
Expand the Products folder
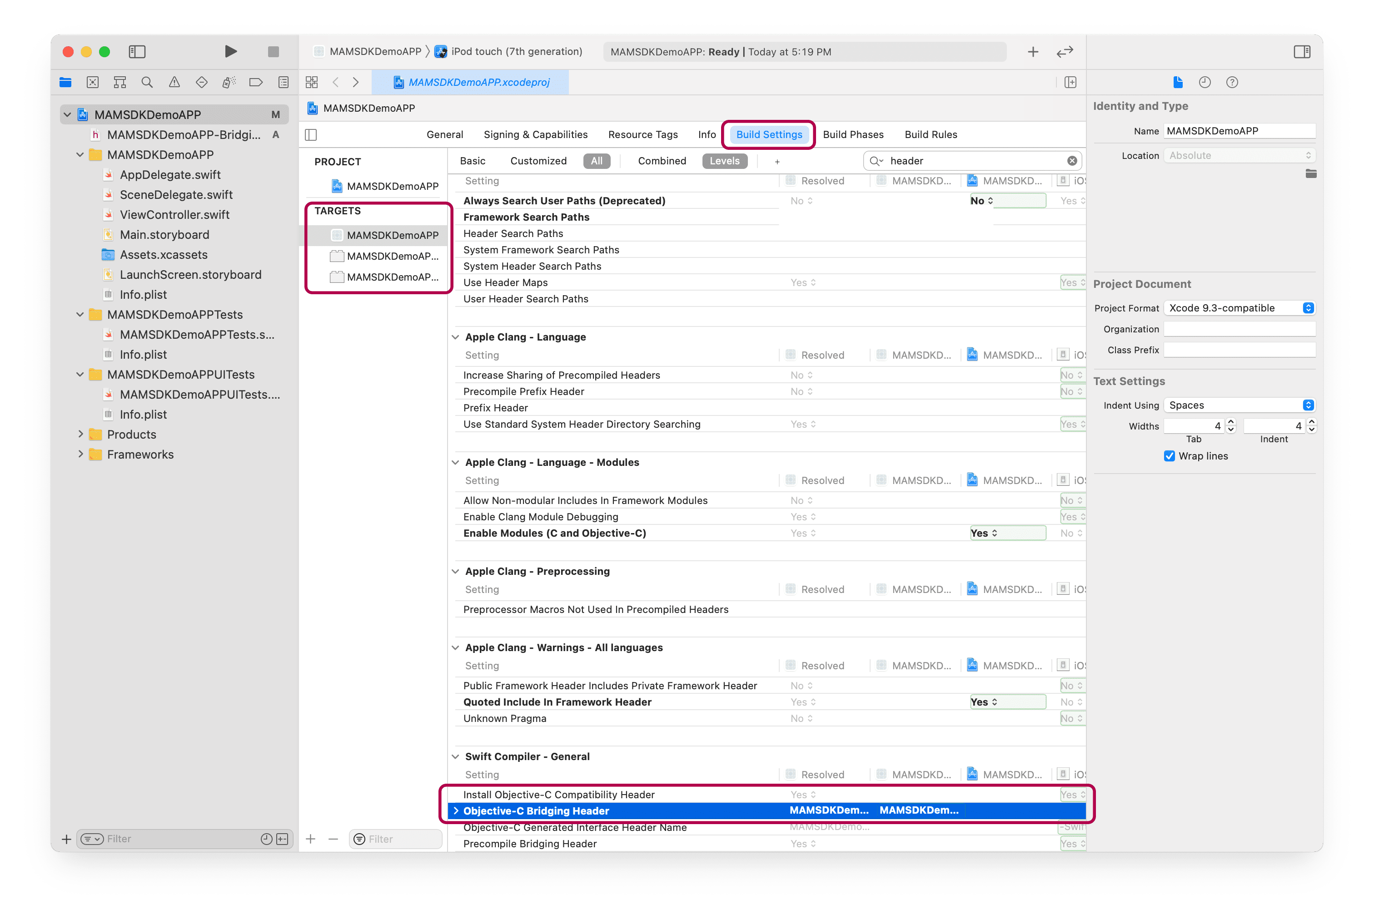[x=80, y=434]
